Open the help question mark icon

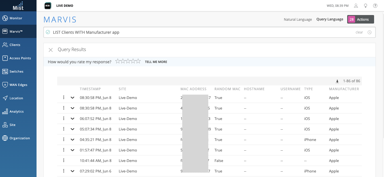click(x=375, y=6)
